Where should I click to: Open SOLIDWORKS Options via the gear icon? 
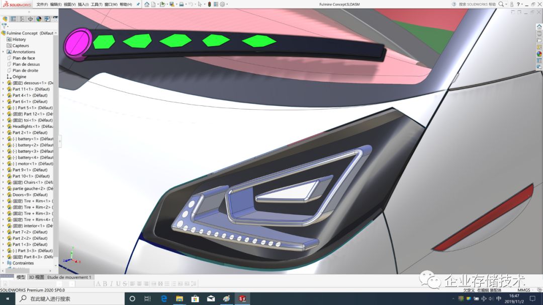(222, 5)
